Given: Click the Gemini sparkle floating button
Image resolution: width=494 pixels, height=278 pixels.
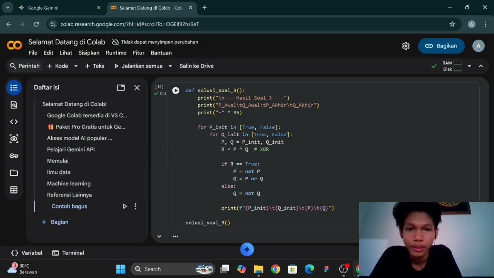Looking at the screenshot, I should pos(247,249).
